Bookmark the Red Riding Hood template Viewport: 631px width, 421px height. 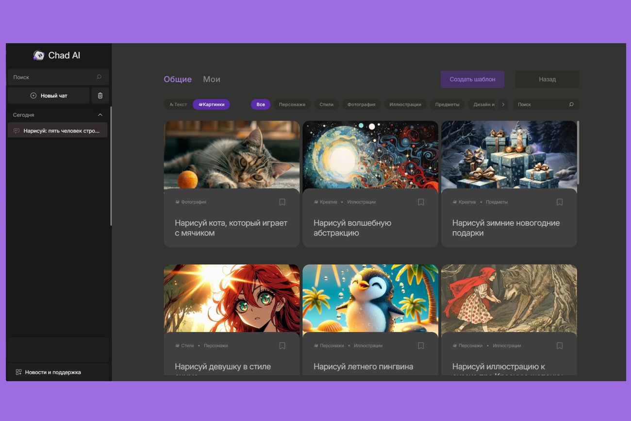[x=560, y=346]
